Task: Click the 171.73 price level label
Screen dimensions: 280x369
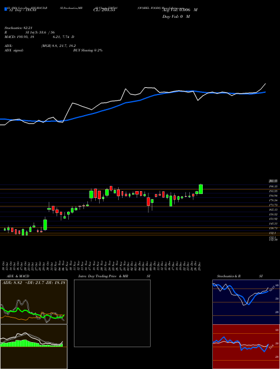Action: (273, 205)
